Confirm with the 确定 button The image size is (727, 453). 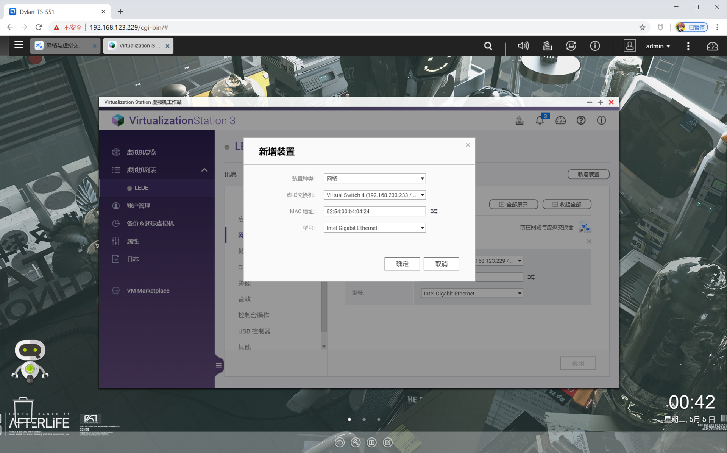point(402,264)
